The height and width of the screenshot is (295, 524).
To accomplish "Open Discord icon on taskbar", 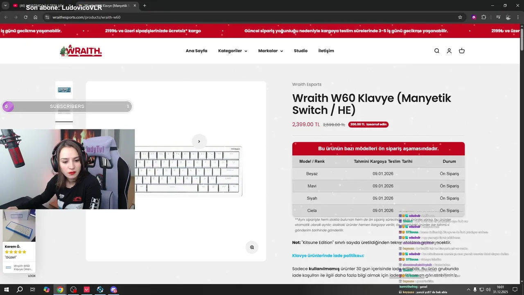I will coord(113,290).
